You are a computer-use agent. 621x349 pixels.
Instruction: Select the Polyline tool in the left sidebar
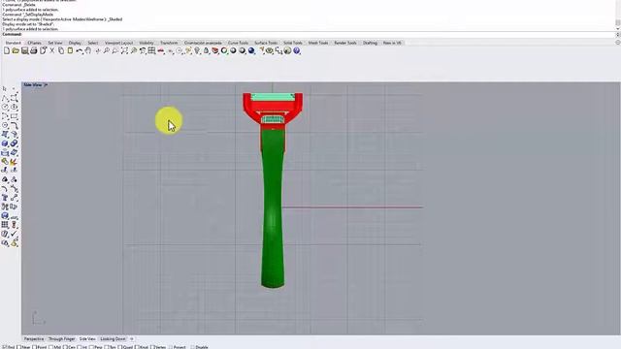tap(5, 98)
